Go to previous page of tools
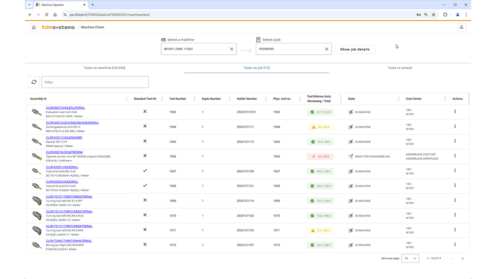Image resolution: width=496 pixels, height=279 pixels. point(453,258)
